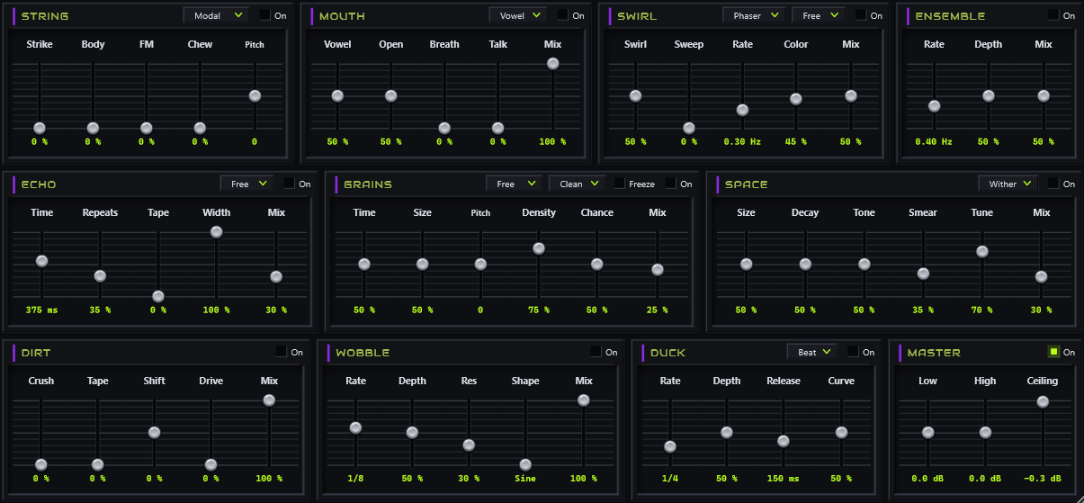Enable the WOBBLE module On checkbox
The image size is (1084, 503).
pos(596,352)
